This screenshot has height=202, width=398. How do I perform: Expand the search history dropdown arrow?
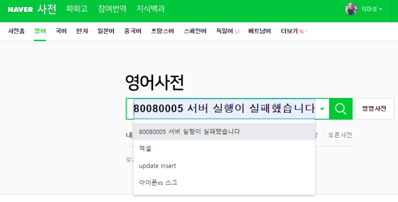[x=322, y=109]
